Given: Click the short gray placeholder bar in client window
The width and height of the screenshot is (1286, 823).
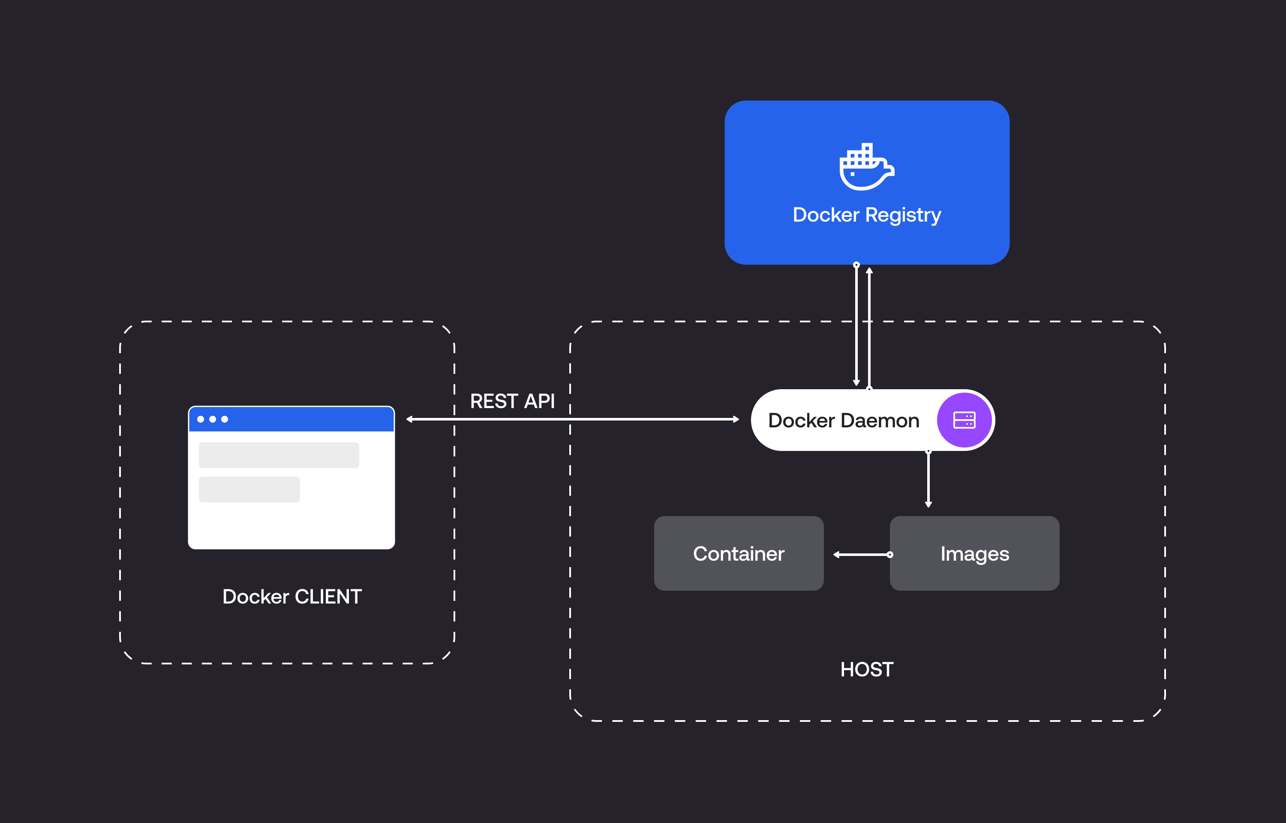Looking at the screenshot, I should point(249,489).
